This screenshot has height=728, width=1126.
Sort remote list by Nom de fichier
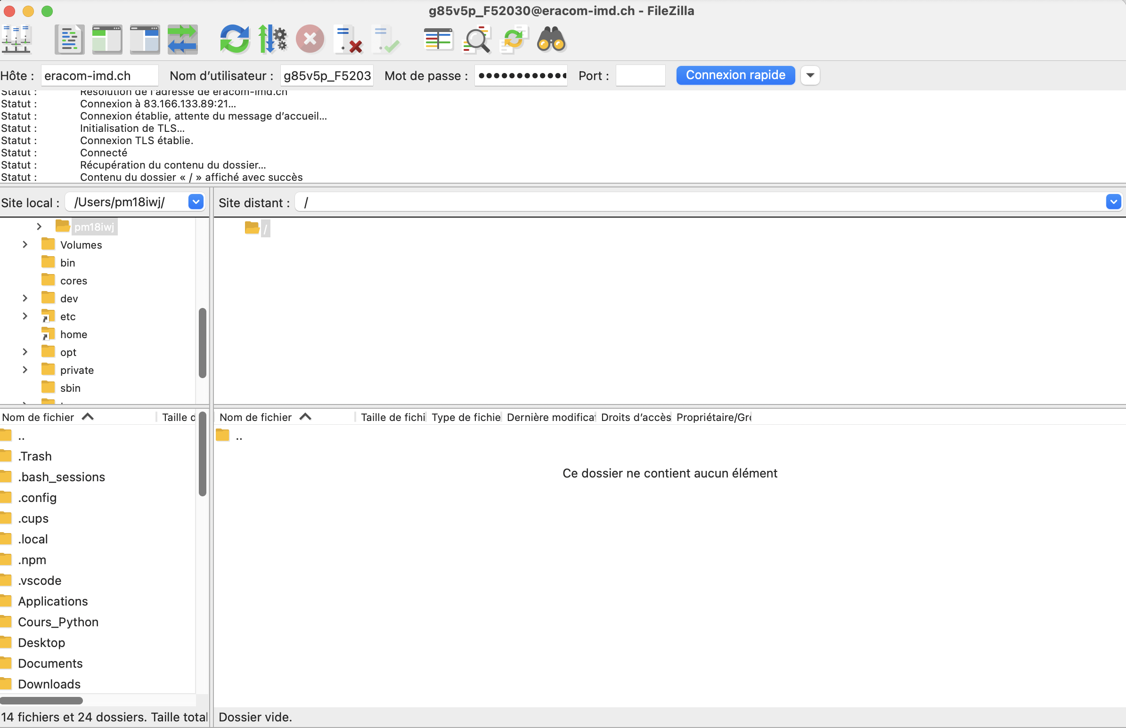click(x=285, y=417)
